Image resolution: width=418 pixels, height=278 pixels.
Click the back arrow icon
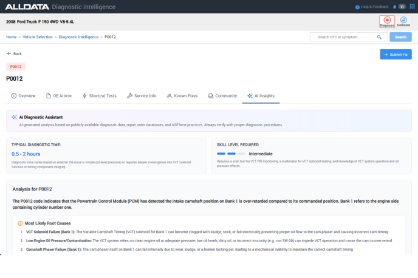(x=9, y=53)
